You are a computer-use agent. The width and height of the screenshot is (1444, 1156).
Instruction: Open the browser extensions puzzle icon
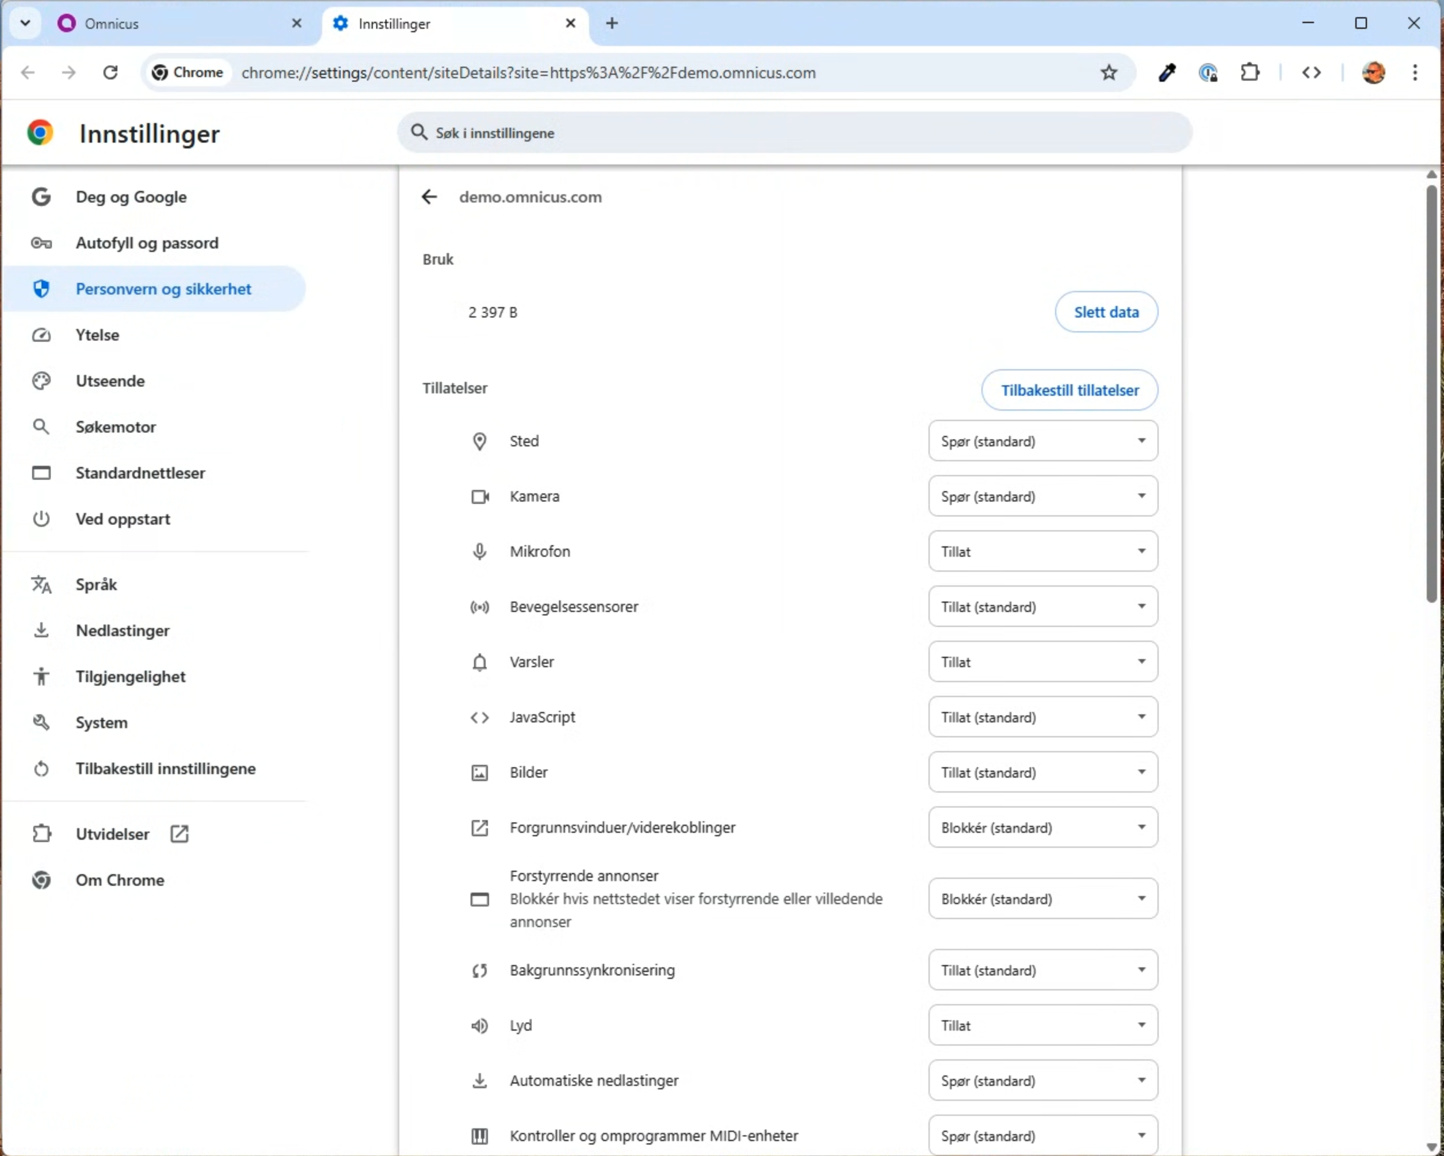tap(1250, 73)
